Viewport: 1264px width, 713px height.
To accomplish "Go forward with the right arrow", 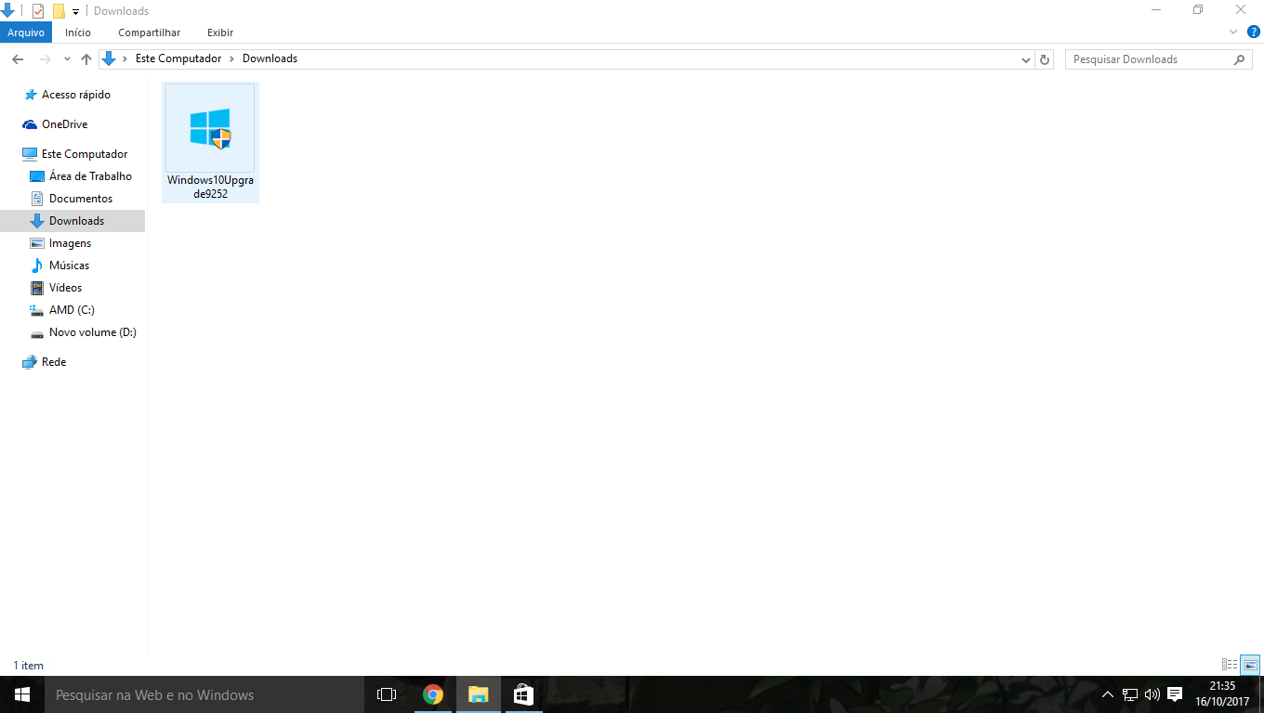I will click(45, 58).
